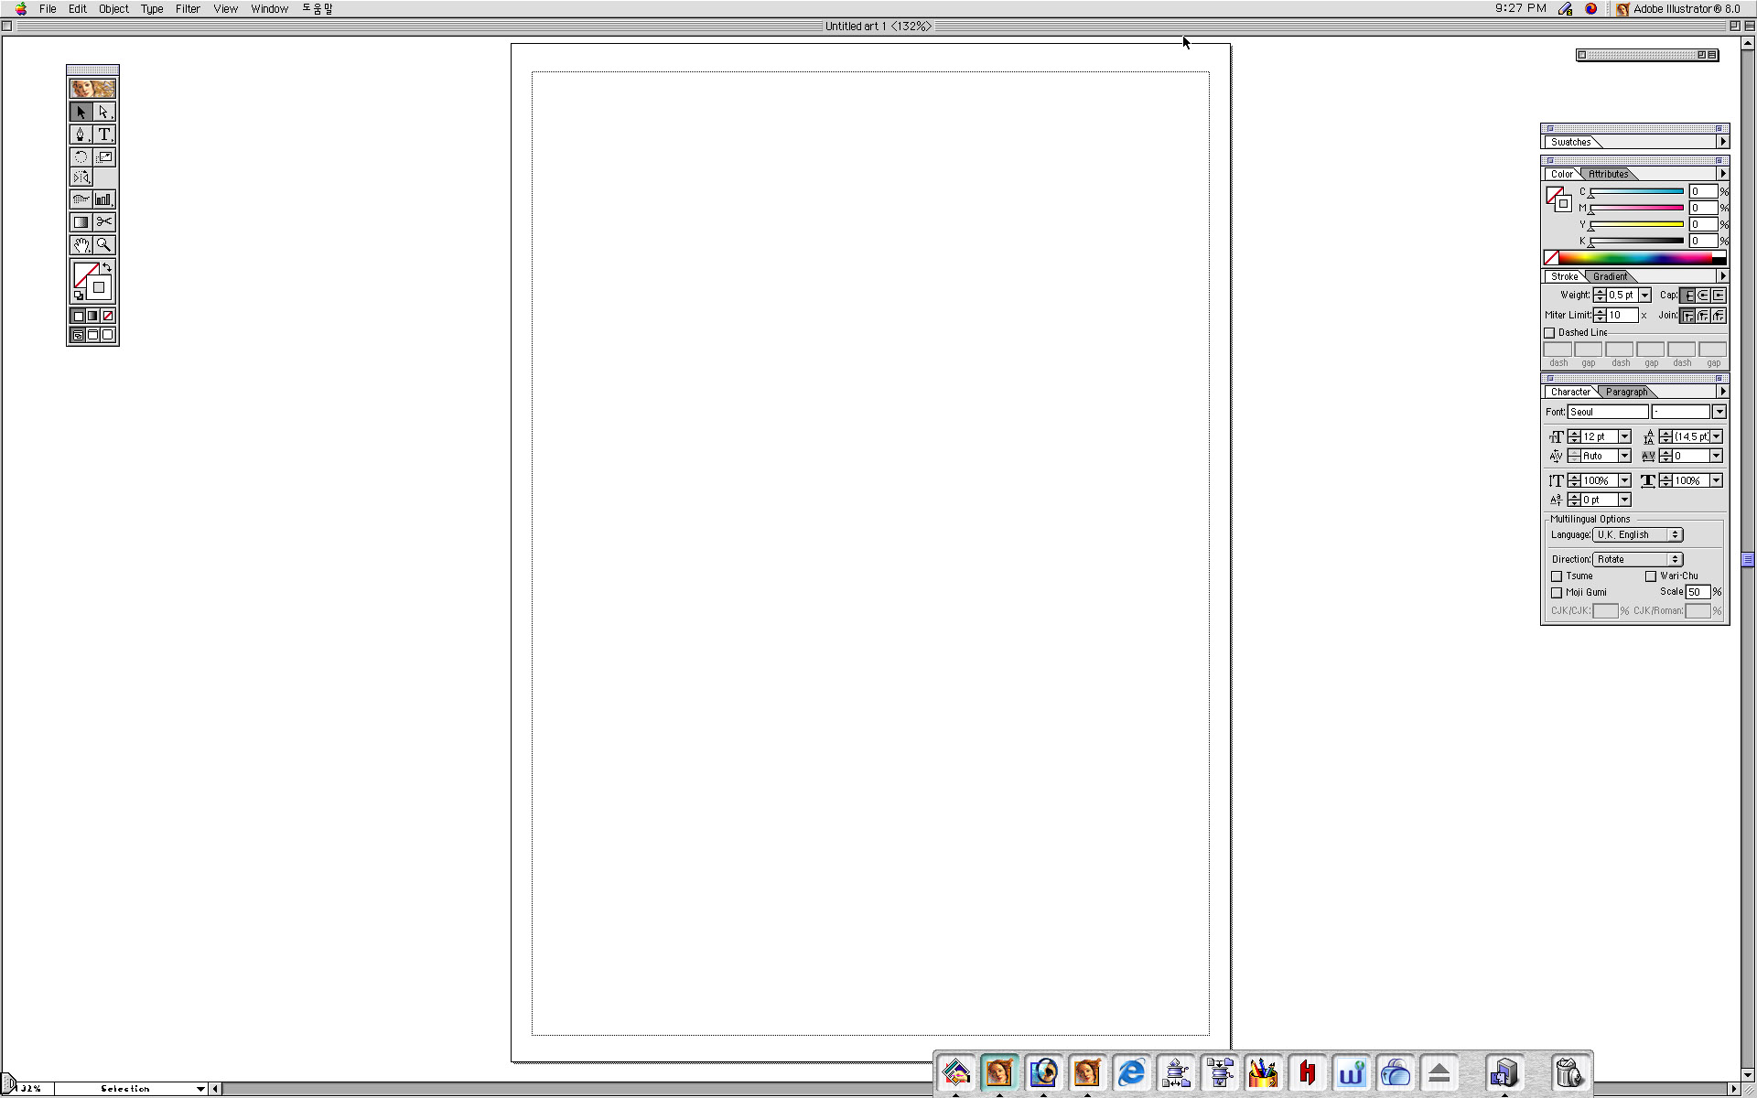Select the Type tool
The width and height of the screenshot is (1757, 1098).
point(104,135)
